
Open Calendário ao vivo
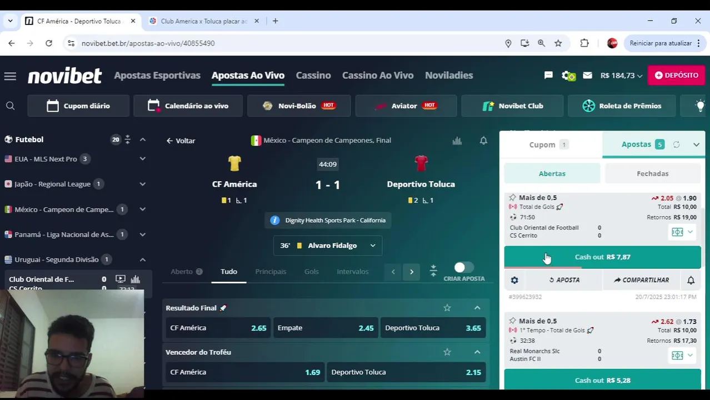(188, 106)
